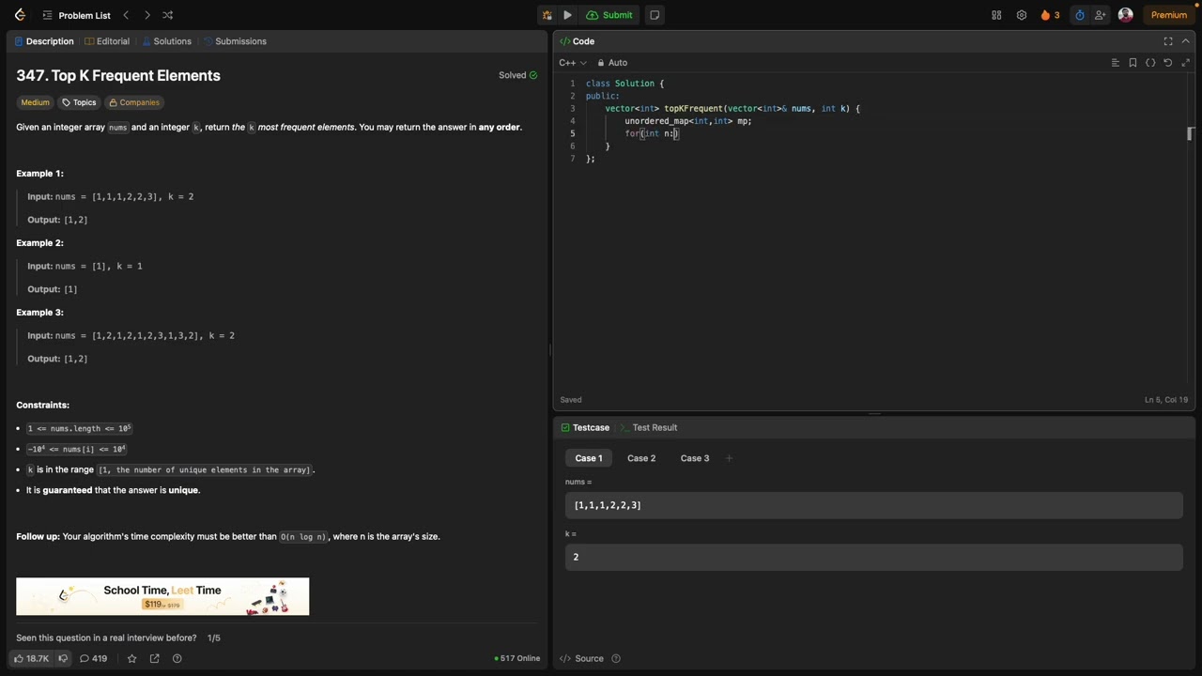Viewport: 1202px width, 676px height.
Task: Submit the solution
Action: (x=609, y=15)
